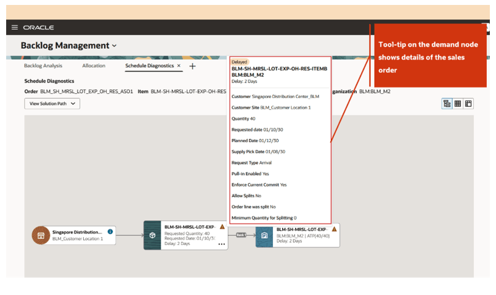Click the Singapore Distribution store icon
The height and width of the screenshot is (295, 496).
[41, 235]
